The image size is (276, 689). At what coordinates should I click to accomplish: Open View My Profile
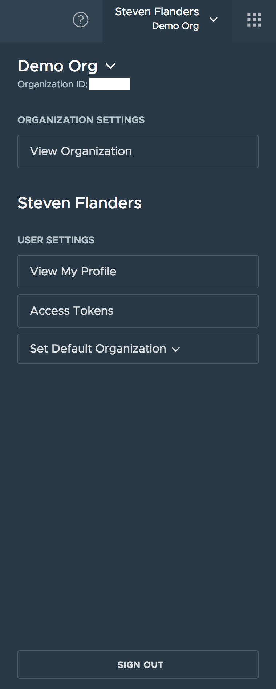138,272
